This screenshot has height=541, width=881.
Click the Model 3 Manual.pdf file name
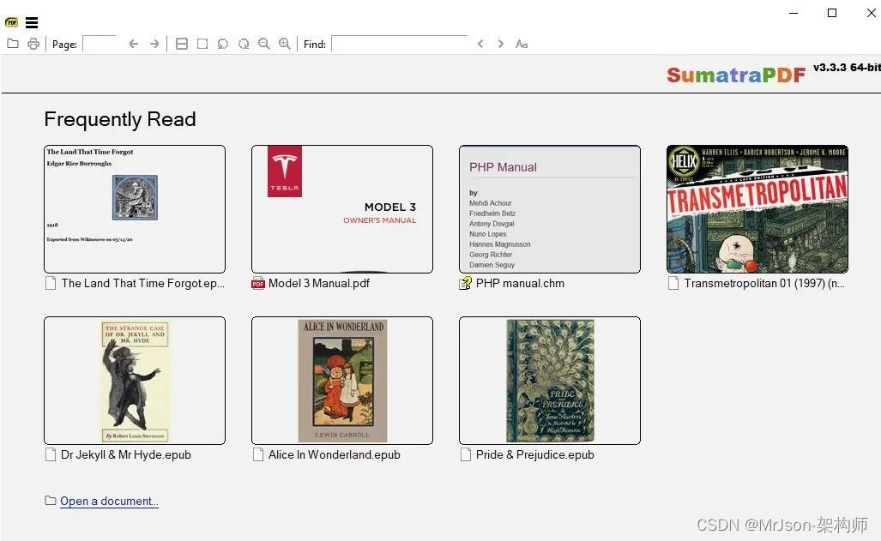point(318,283)
